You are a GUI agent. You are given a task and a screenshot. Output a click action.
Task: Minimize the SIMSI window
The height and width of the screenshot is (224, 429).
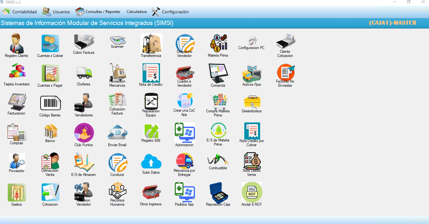(x=394, y=2)
